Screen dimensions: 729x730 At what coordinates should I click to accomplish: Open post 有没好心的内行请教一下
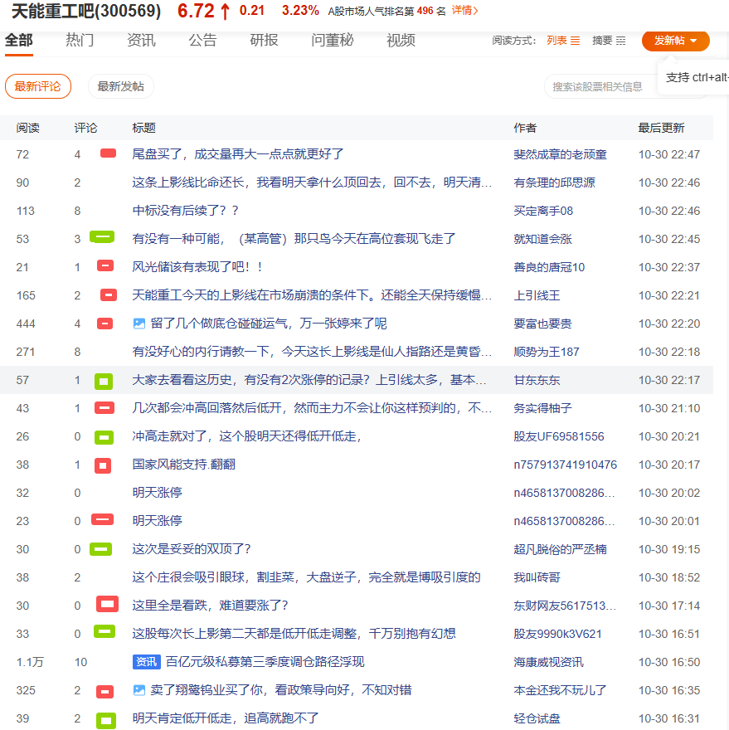[312, 352]
